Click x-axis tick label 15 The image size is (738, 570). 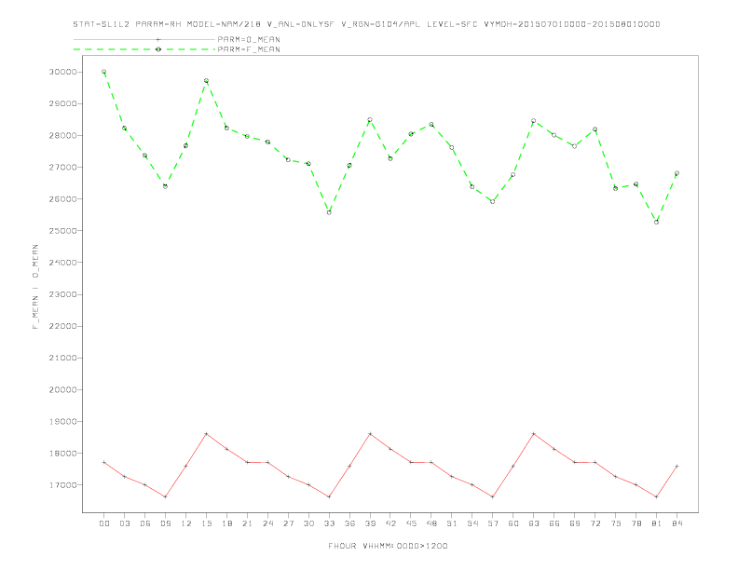tap(206, 523)
